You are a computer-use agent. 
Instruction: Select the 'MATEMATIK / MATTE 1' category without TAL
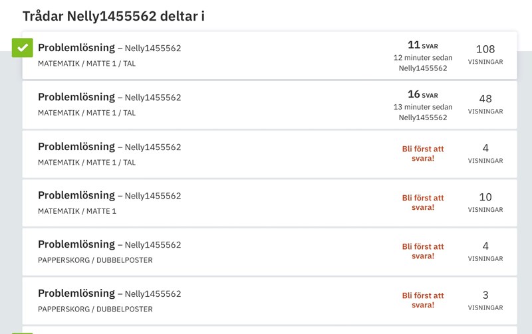pos(77,211)
